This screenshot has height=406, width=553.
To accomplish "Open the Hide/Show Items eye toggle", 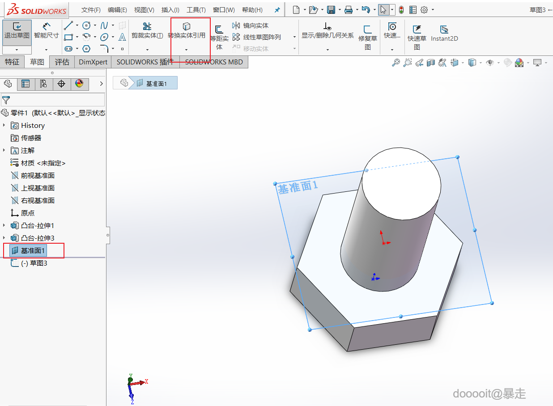I will 490,63.
